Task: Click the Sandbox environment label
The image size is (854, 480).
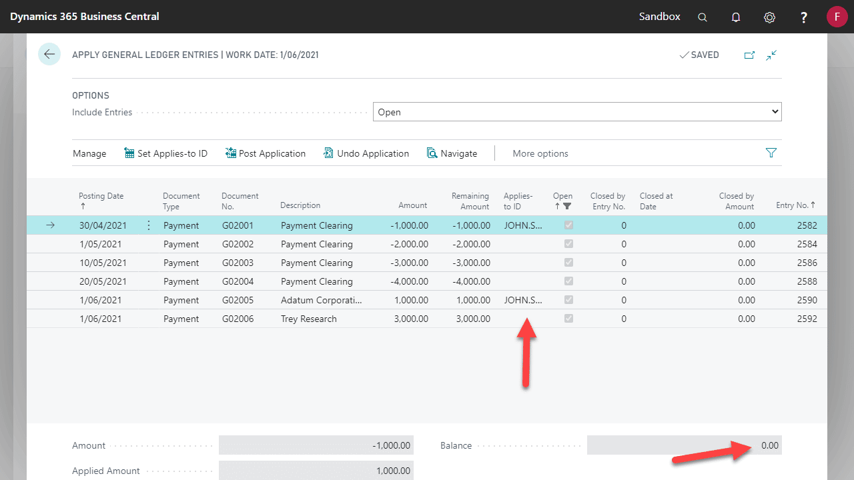Action: click(x=660, y=17)
